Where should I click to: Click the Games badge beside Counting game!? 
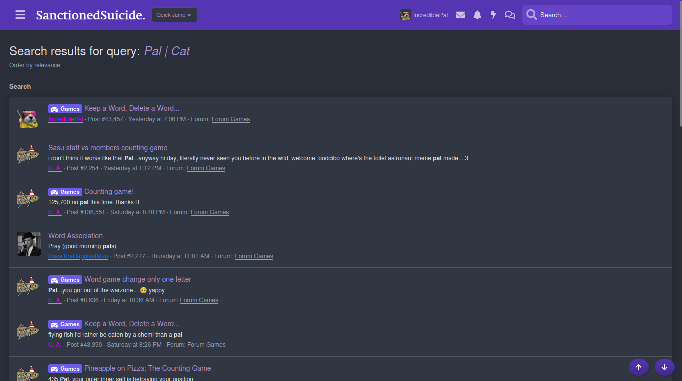pos(65,192)
